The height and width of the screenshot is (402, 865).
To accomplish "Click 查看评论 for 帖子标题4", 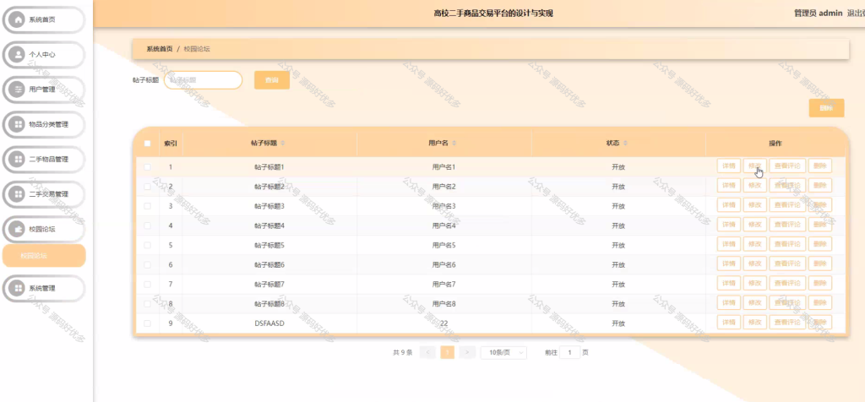I will 787,225.
